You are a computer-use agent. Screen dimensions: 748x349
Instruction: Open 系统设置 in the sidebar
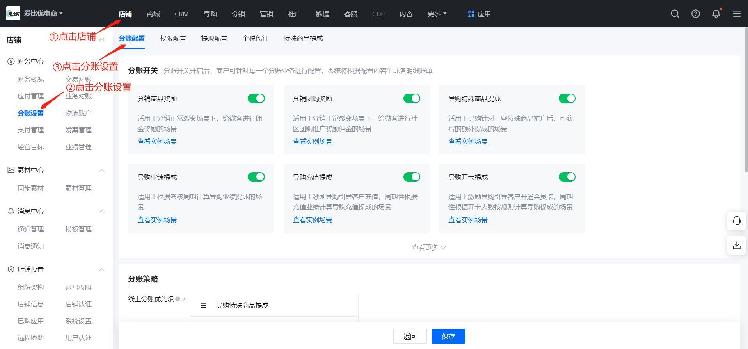pos(78,321)
